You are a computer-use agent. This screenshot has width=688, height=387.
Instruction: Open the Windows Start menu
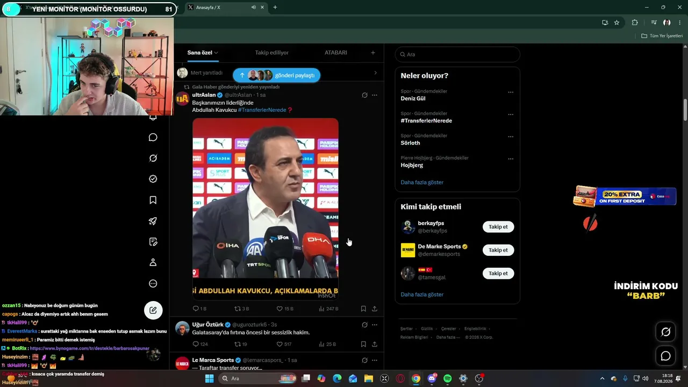pyautogui.click(x=209, y=378)
